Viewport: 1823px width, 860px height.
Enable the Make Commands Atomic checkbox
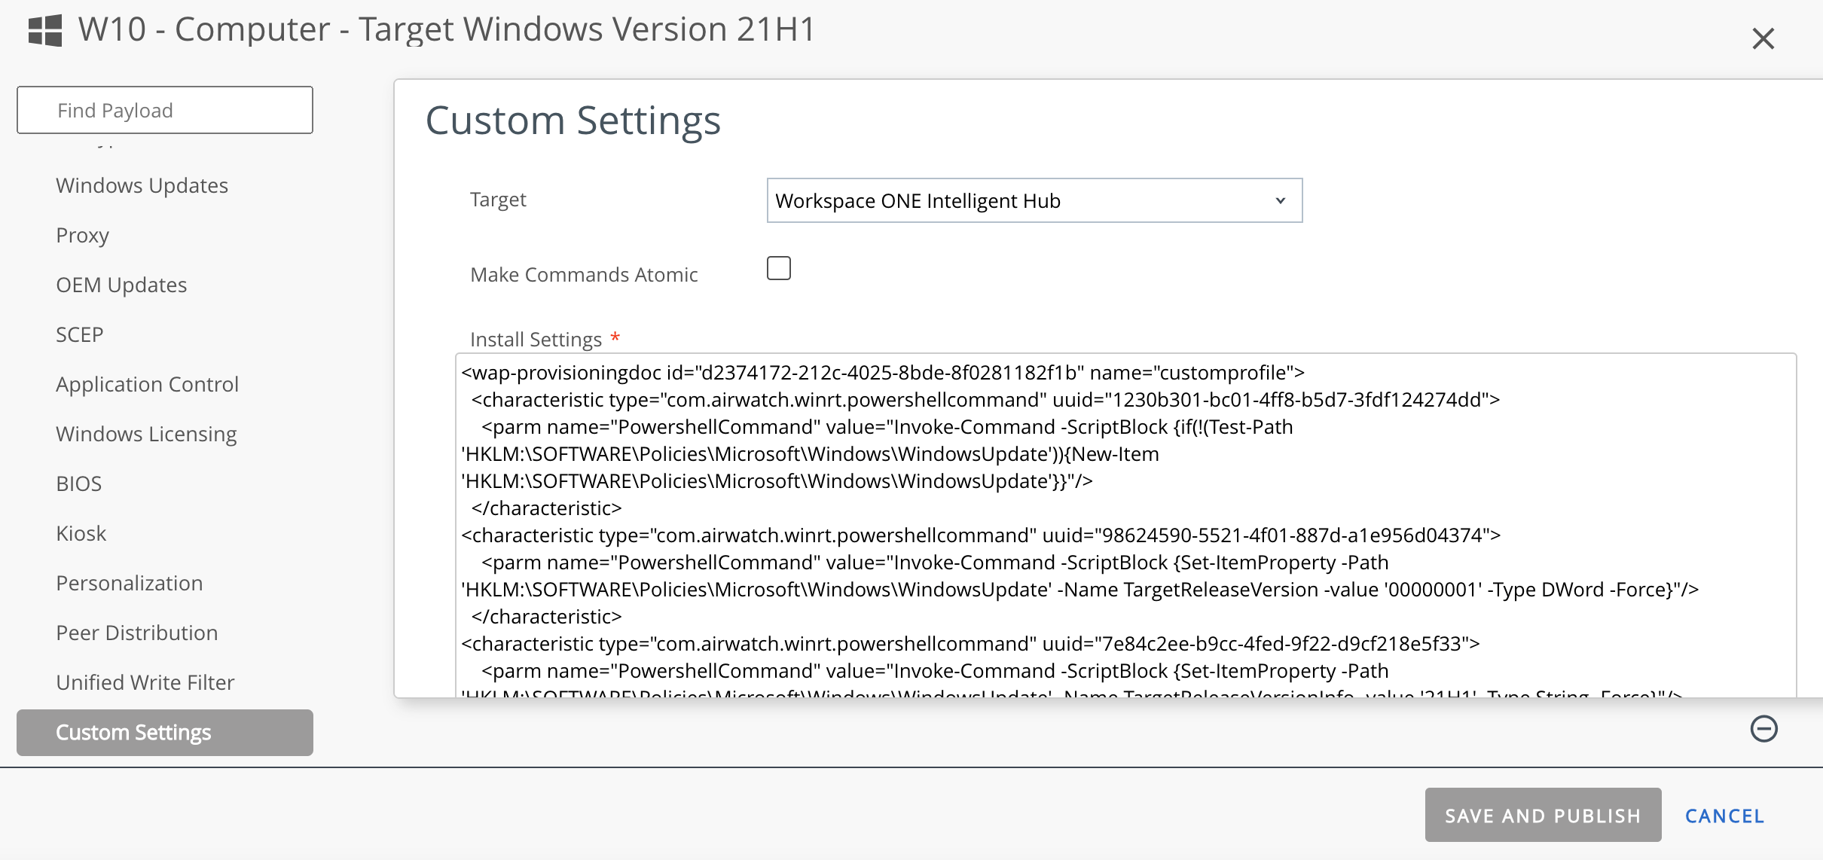[x=778, y=268]
